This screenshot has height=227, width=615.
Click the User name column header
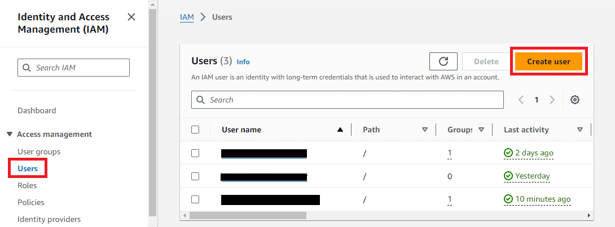point(241,130)
